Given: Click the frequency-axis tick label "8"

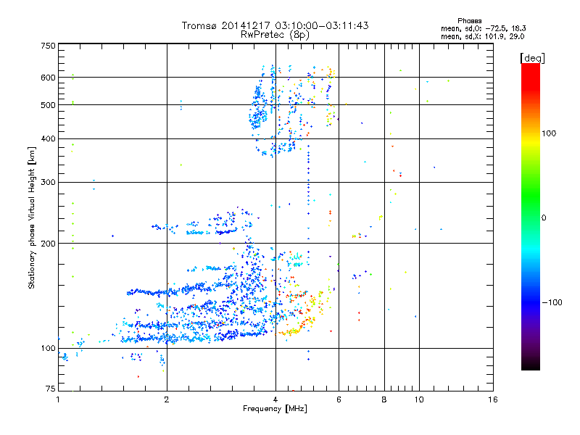Looking at the screenshot, I should [384, 399].
